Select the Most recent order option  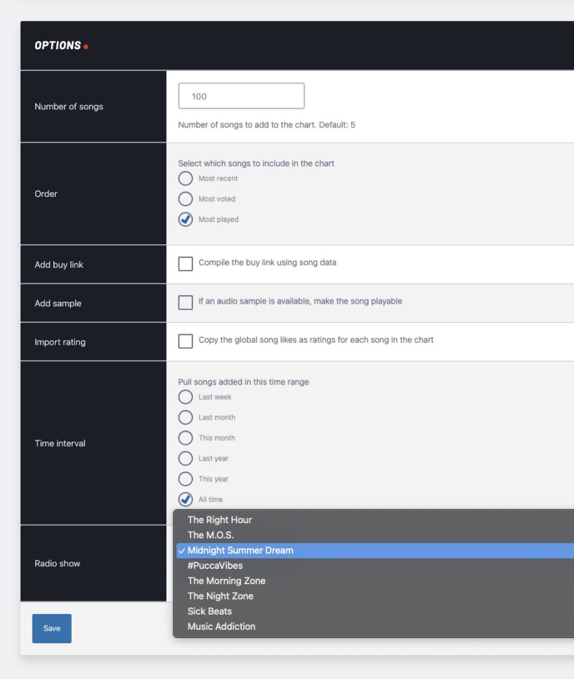tap(186, 178)
